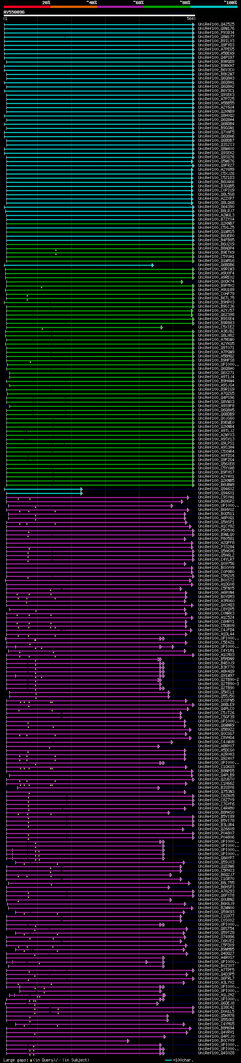The height and width of the screenshot is (1063, 241).
Task: Click the UniRef100_O74996 label
Action: click(x=216, y=937)
